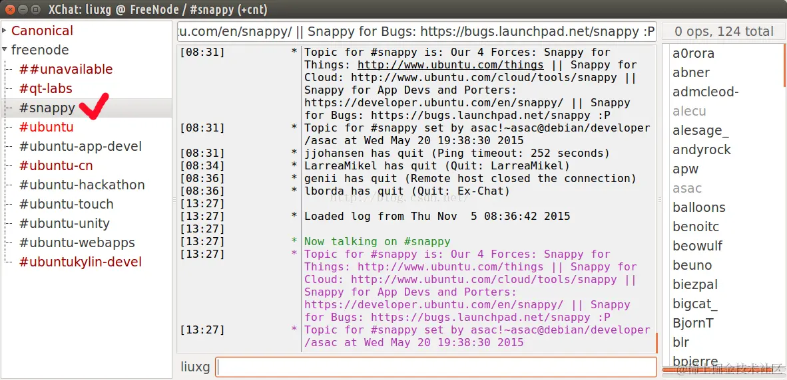Click the message input box

tap(435, 367)
